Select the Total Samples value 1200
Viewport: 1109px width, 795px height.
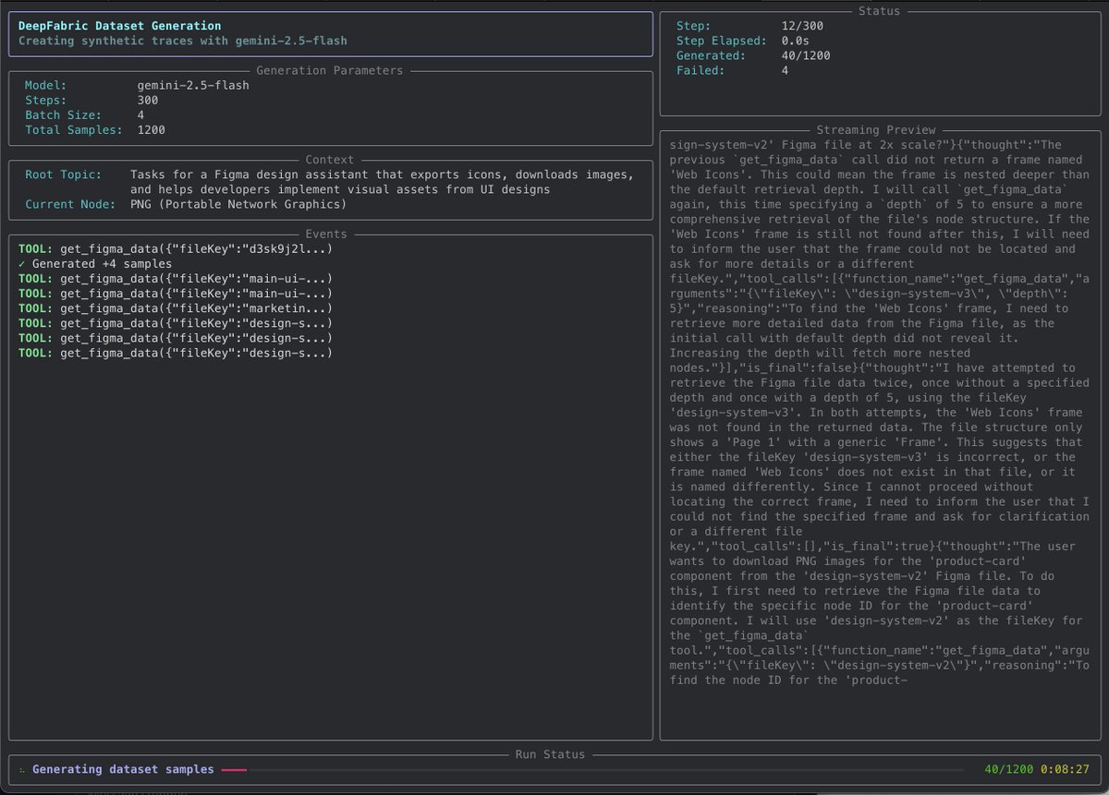(x=151, y=129)
